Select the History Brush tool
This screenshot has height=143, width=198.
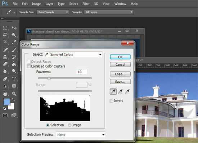(14, 57)
